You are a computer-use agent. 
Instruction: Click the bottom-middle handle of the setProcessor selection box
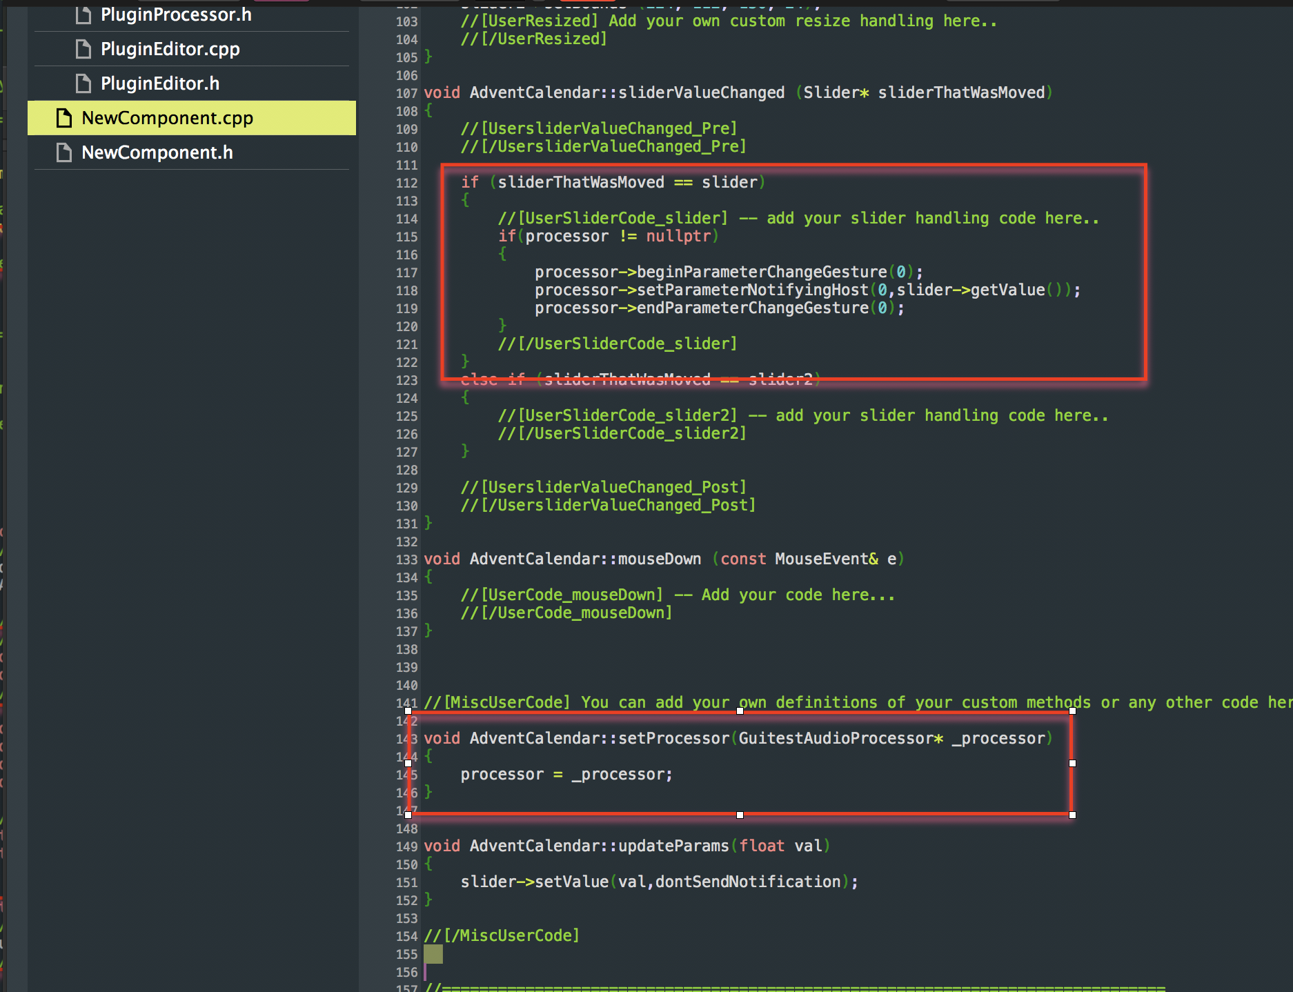point(740,815)
